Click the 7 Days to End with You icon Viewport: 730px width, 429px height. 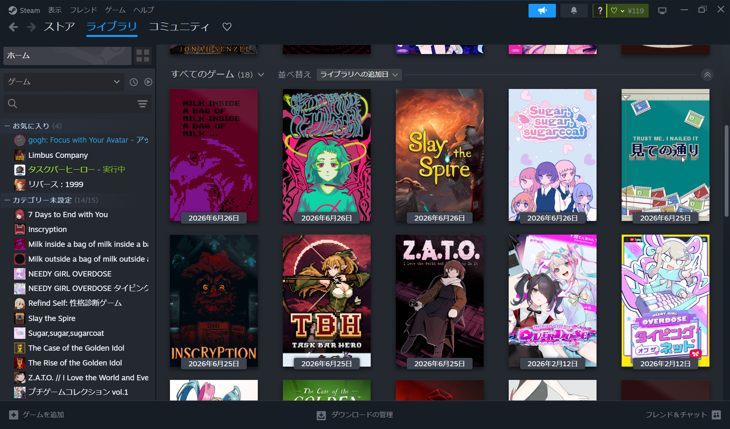[20, 214]
